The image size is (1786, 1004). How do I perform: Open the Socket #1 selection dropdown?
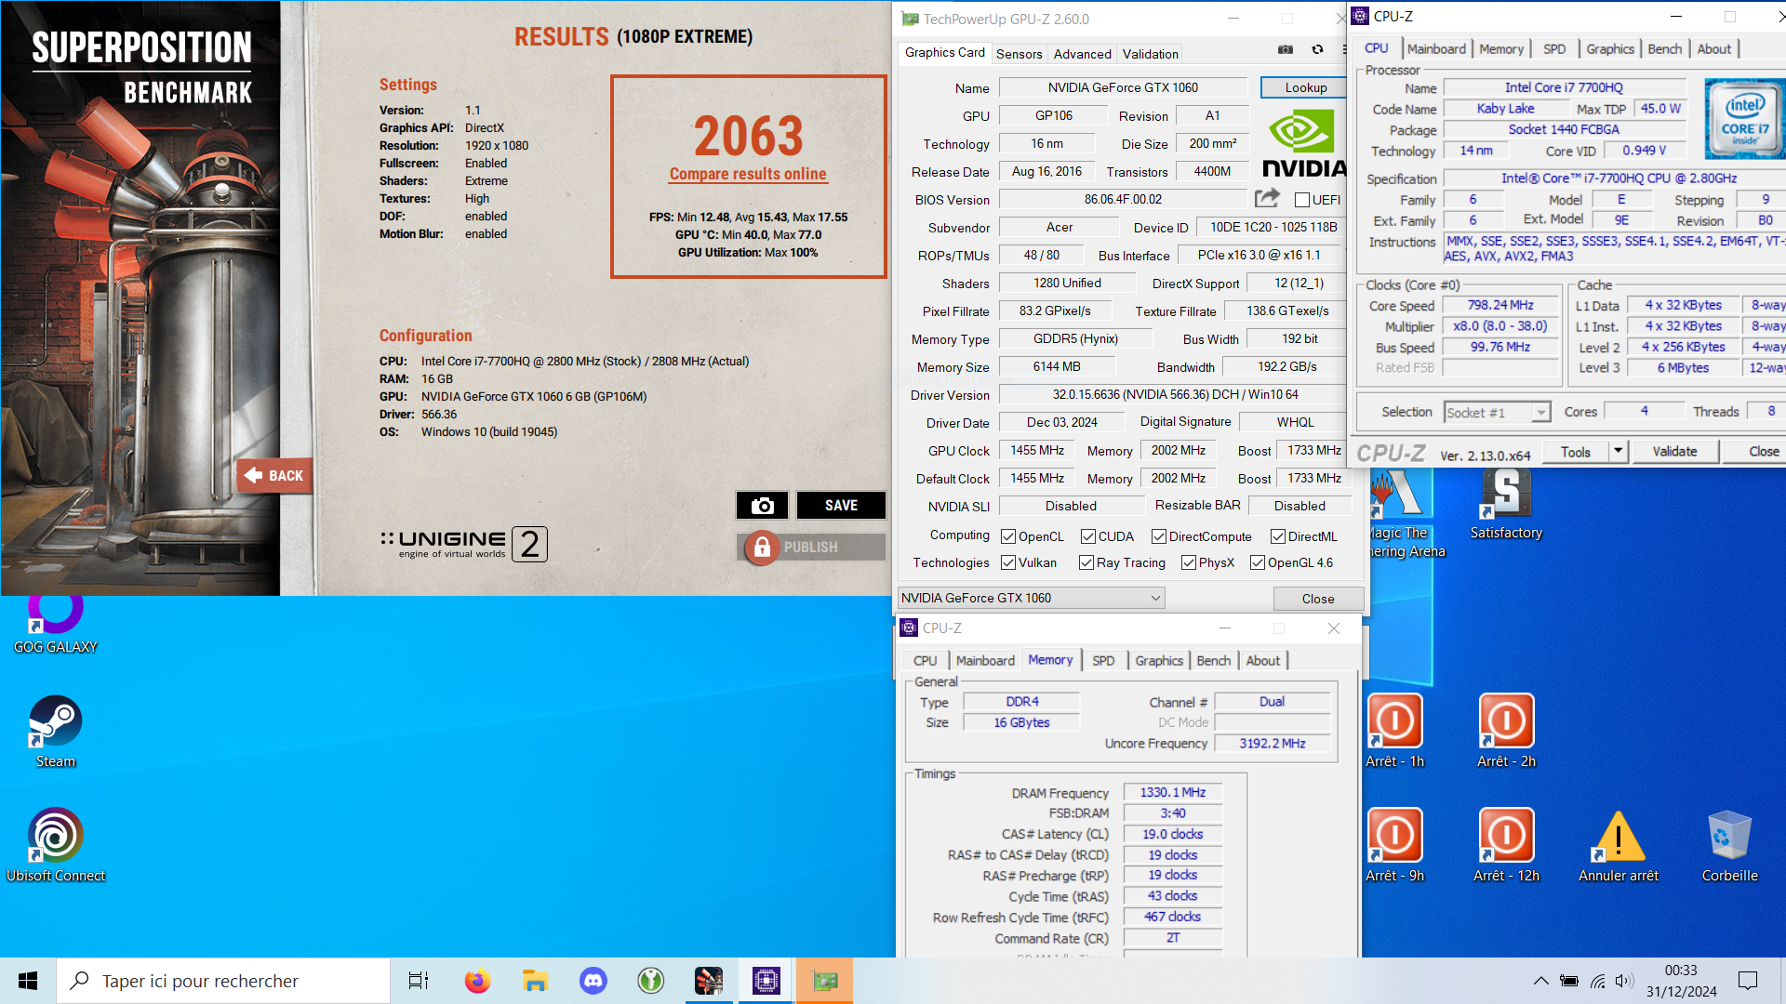click(x=1497, y=412)
